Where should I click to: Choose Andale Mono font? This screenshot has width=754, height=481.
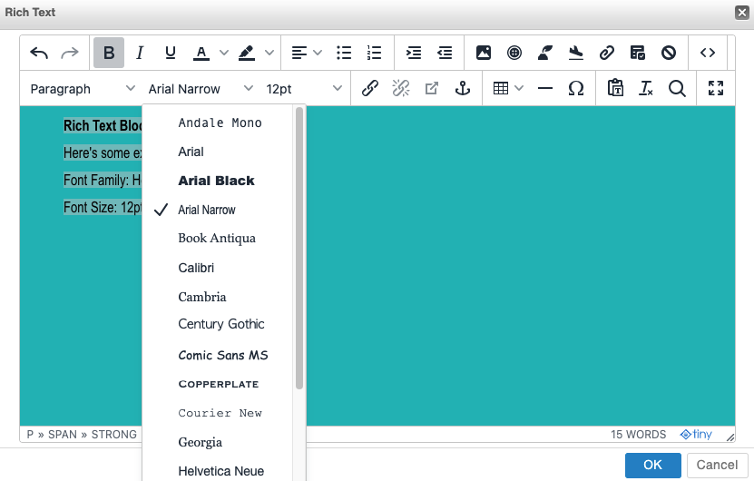[x=220, y=123]
